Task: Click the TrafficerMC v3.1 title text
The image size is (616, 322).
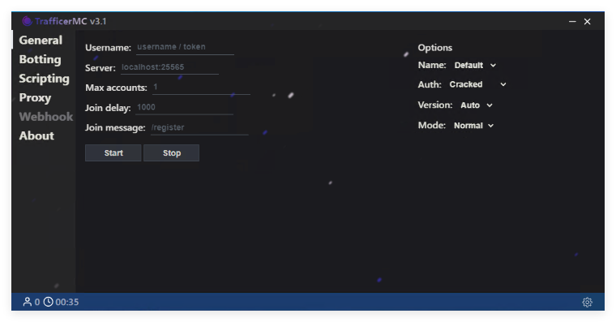Action: pos(71,21)
